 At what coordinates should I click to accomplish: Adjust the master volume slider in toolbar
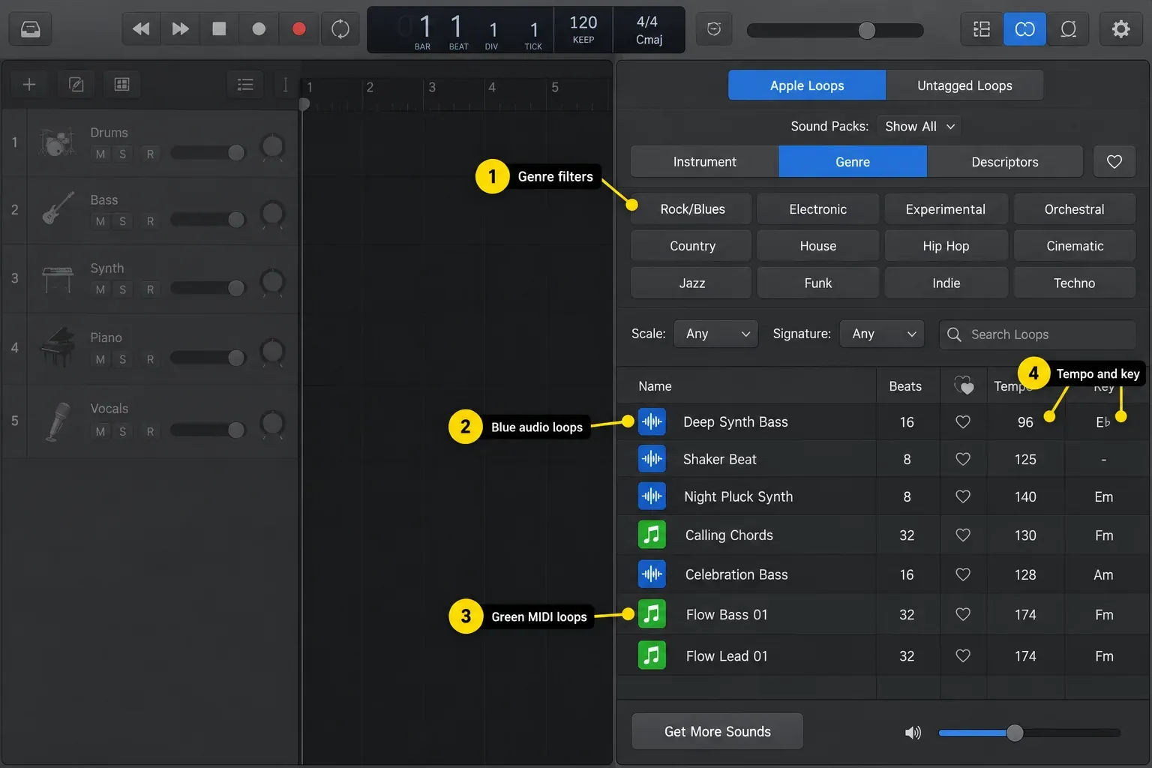(x=835, y=30)
